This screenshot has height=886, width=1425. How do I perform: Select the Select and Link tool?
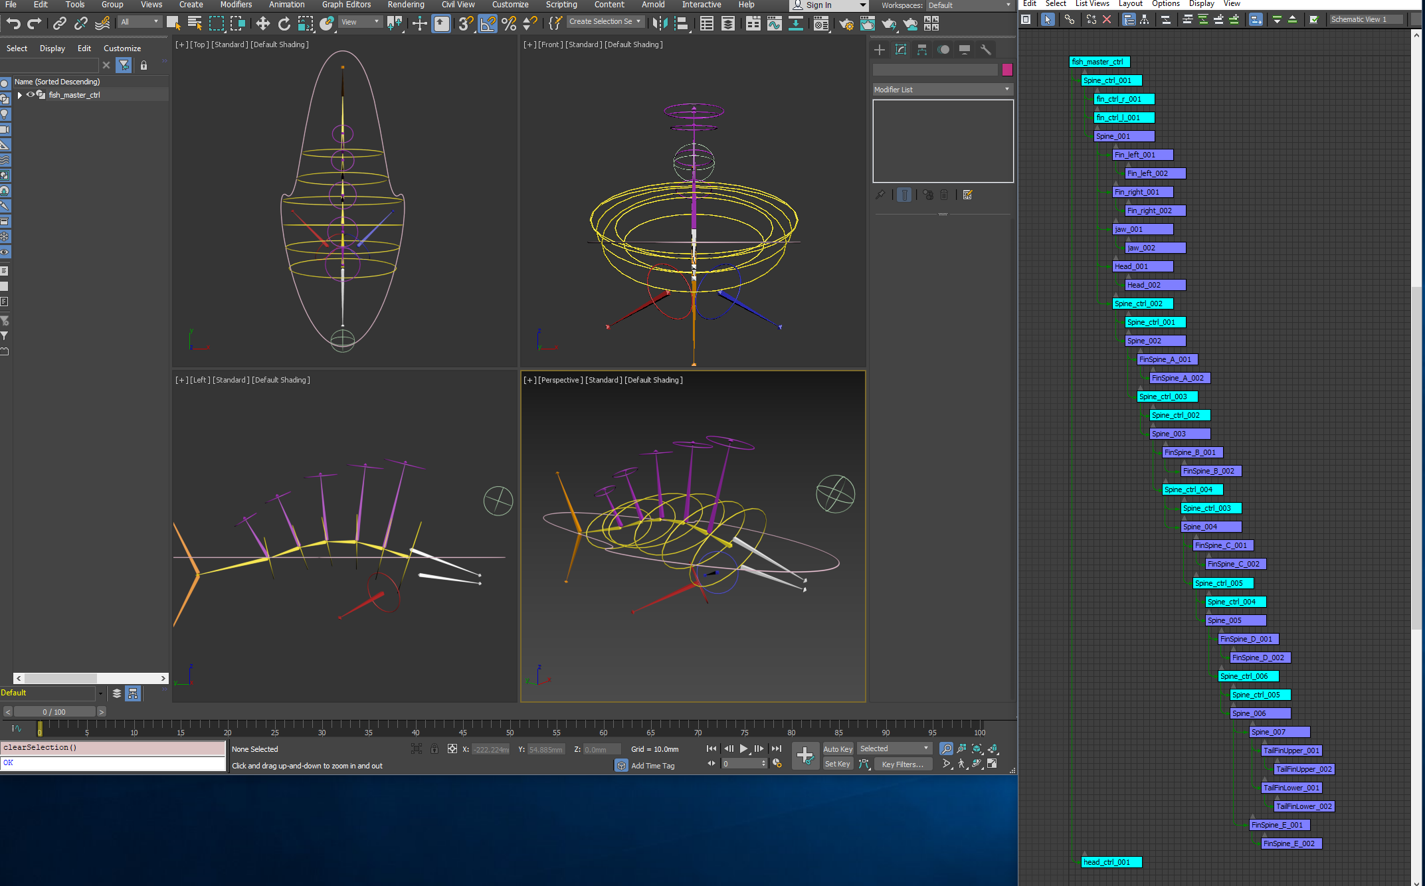pyautogui.click(x=59, y=23)
